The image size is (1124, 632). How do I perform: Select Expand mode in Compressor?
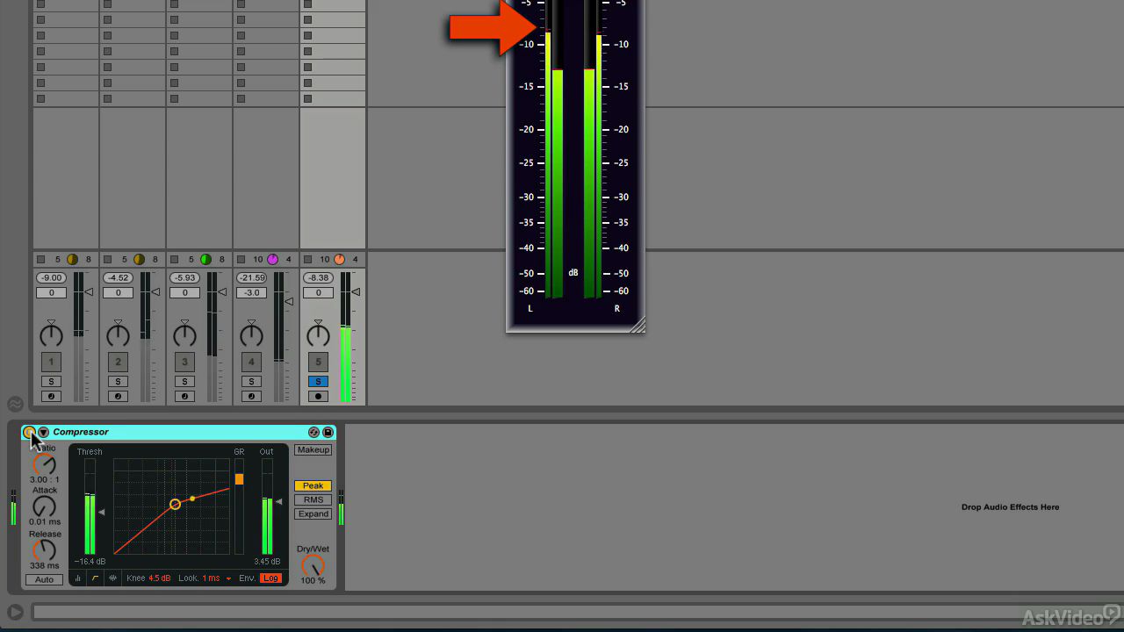[x=313, y=513]
